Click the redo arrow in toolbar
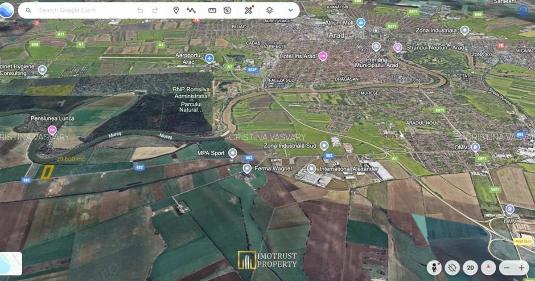This screenshot has height=281, width=535. click(x=155, y=10)
